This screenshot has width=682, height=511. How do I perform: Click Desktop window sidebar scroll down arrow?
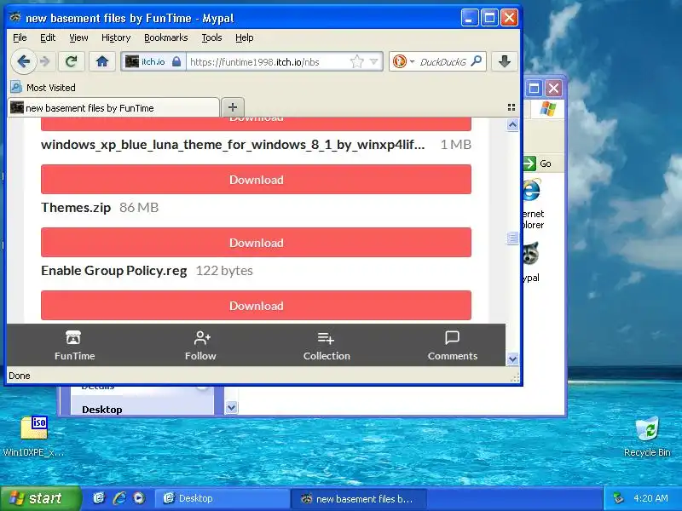(x=231, y=408)
